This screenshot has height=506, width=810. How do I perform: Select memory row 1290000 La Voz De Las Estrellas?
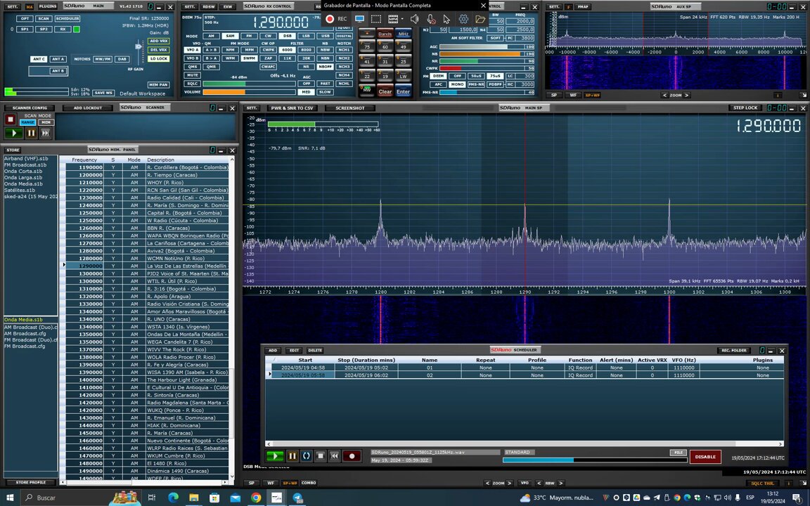147,266
